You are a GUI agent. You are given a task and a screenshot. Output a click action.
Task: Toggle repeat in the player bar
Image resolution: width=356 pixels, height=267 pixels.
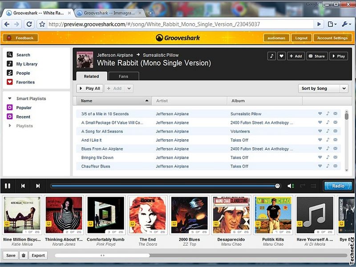[303, 186]
